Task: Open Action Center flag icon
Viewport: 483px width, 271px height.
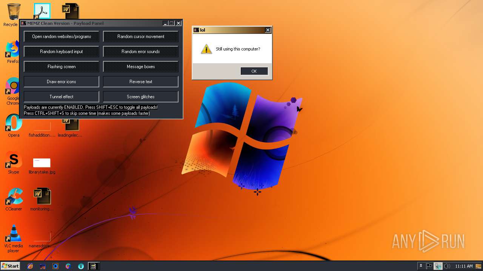Action: (429, 266)
